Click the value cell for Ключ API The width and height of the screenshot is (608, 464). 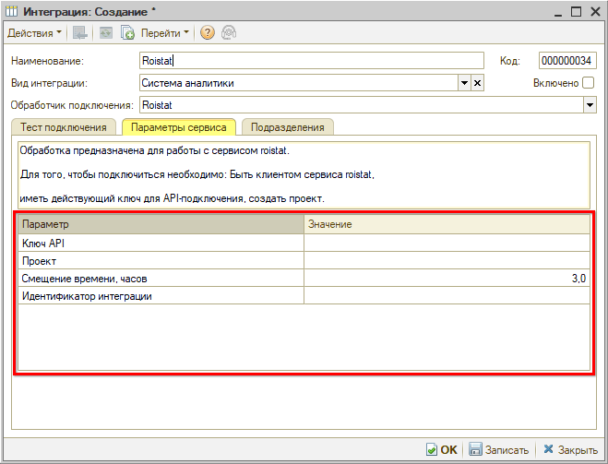447,243
